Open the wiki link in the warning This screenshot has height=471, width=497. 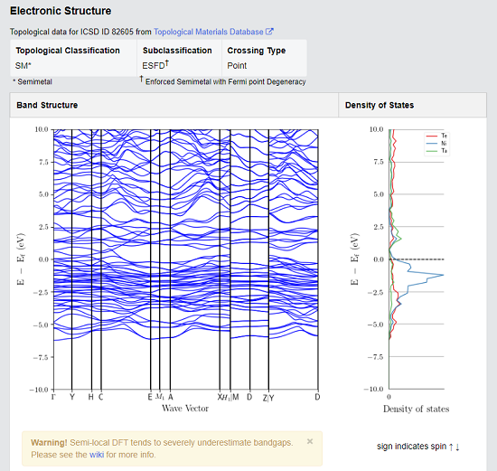click(x=97, y=455)
